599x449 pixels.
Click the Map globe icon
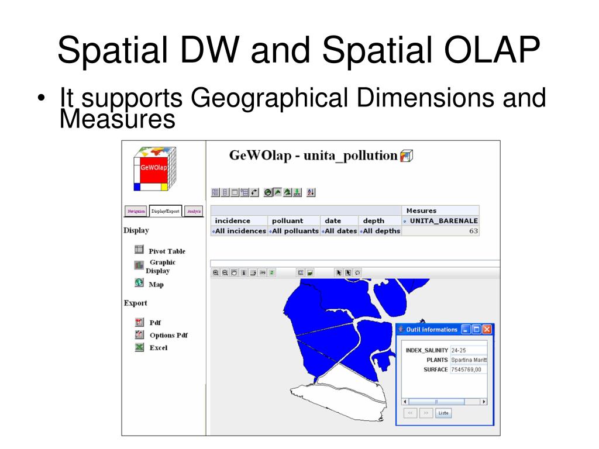pos(139,282)
